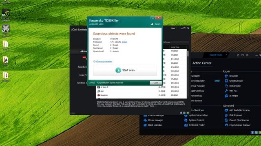Open the butterfly desktop shortcut icon
The height and width of the screenshot is (146, 261).
pyautogui.click(x=6, y=31)
